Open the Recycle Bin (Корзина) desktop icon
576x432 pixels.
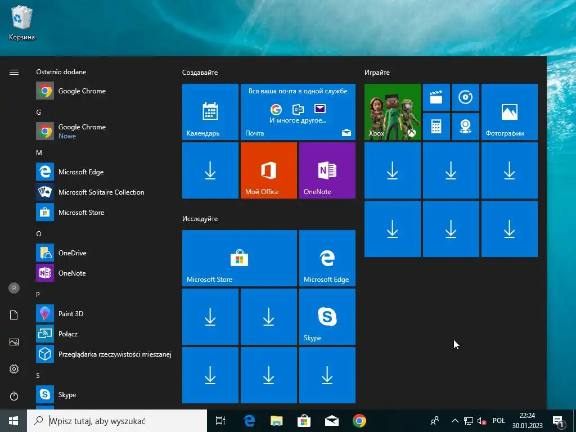(22, 22)
